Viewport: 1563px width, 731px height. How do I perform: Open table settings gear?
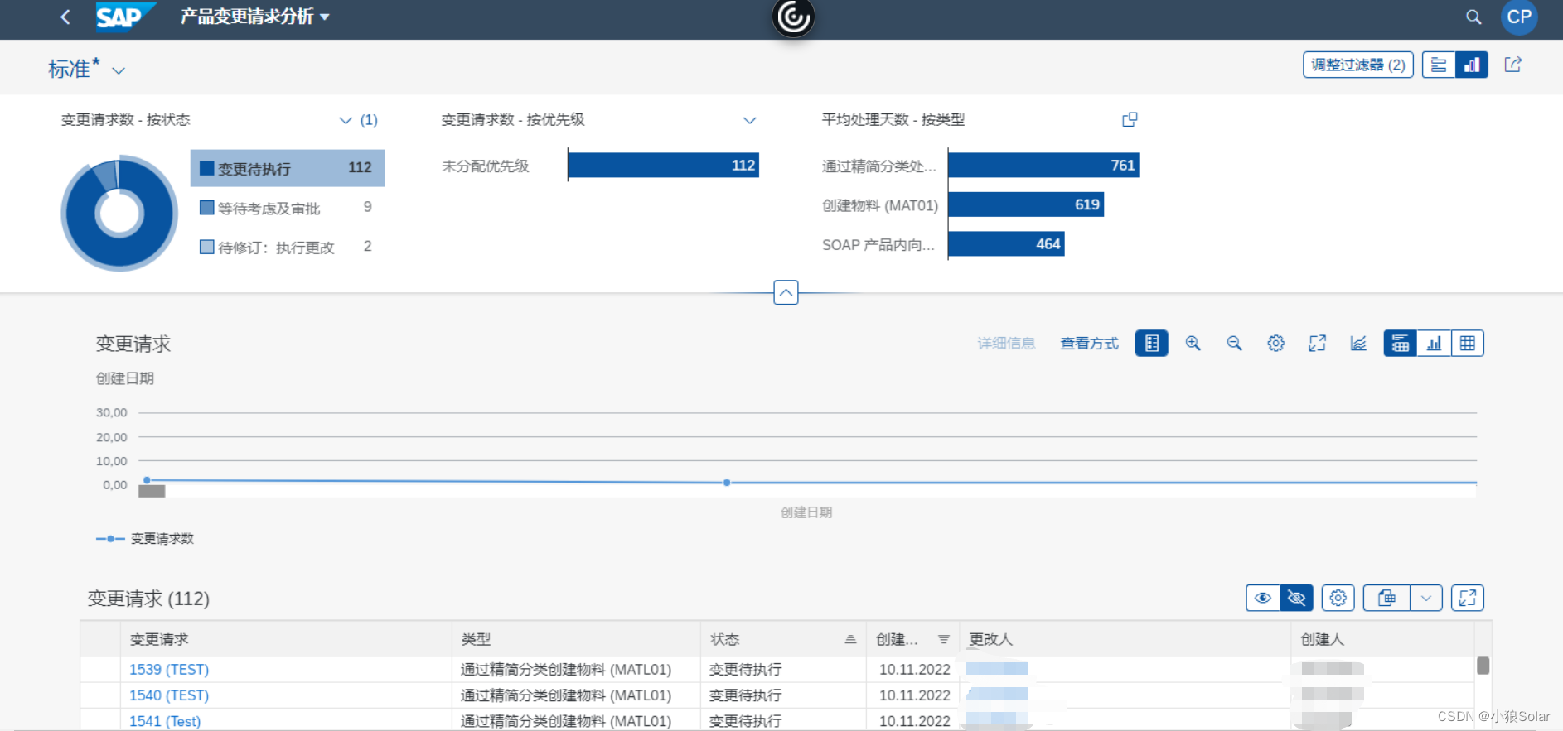[1338, 598]
